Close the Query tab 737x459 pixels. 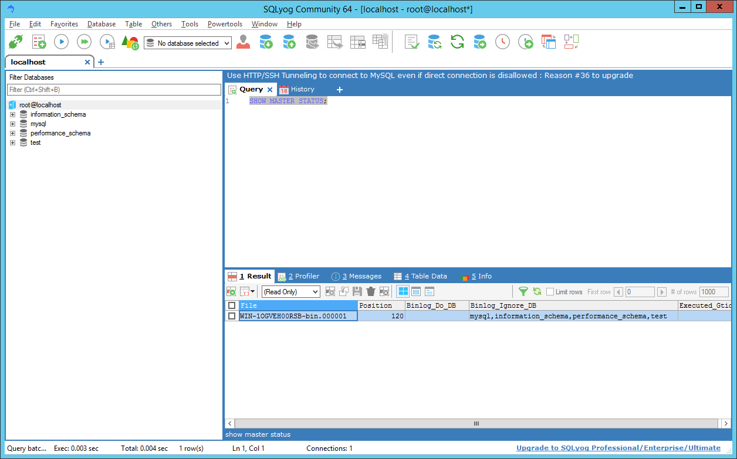270,90
